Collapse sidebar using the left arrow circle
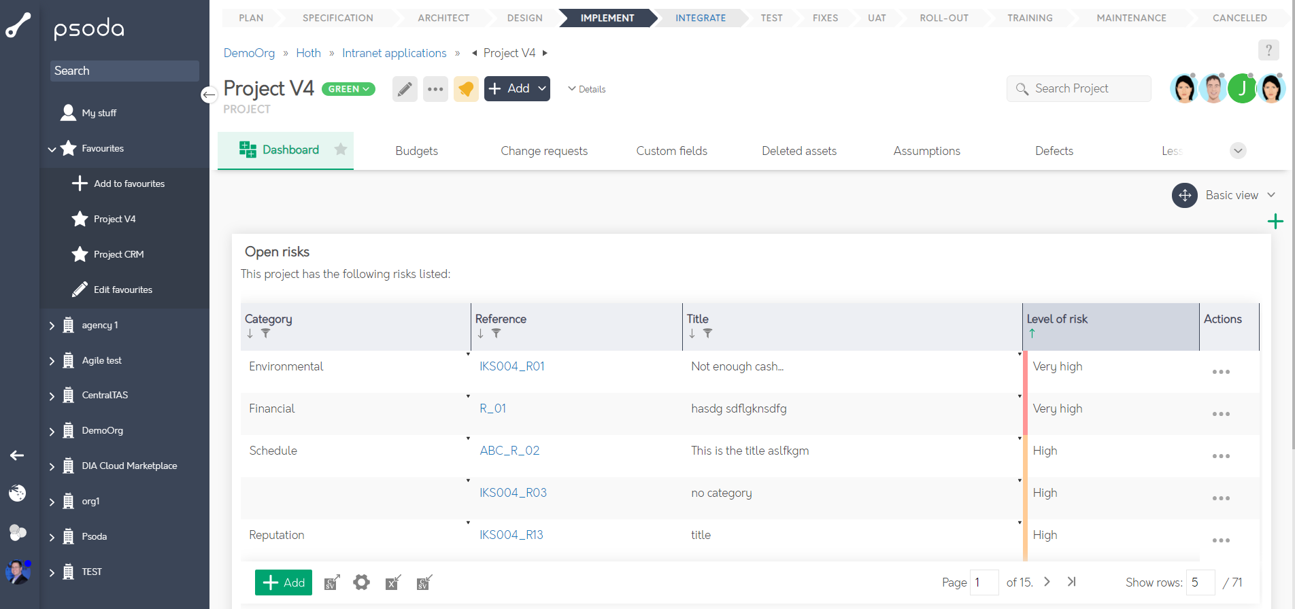 tap(209, 94)
